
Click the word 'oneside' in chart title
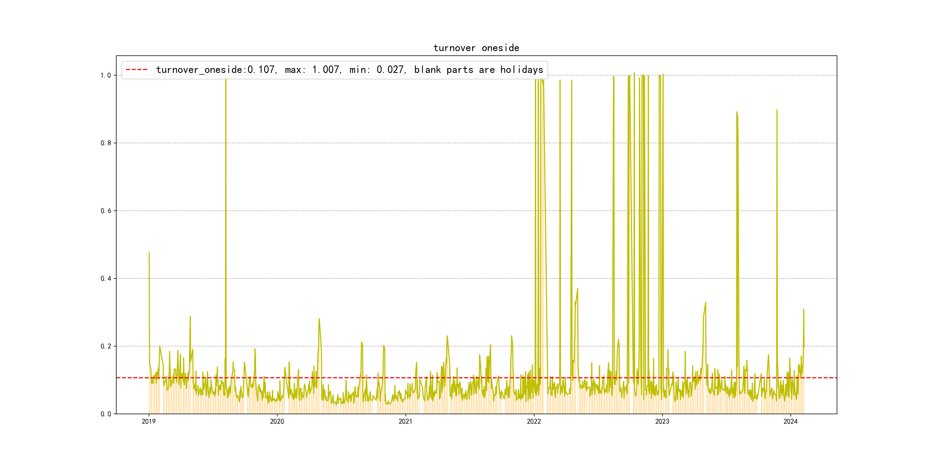pyautogui.click(x=500, y=48)
